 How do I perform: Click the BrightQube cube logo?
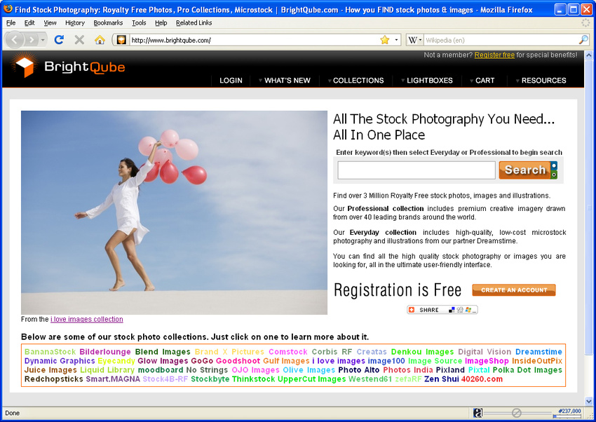25,66
